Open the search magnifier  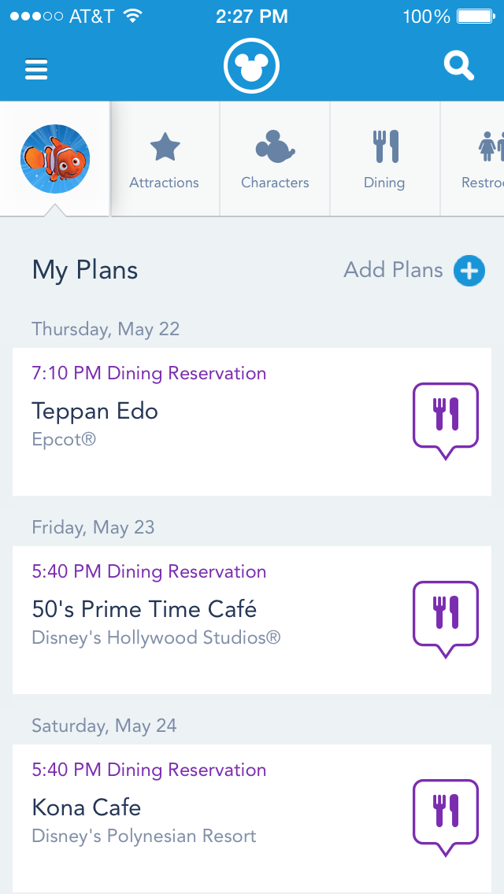point(459,66)
